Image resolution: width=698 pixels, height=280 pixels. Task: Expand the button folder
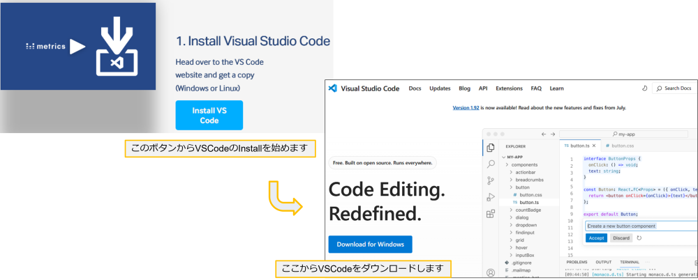click(x=523, y=187)
